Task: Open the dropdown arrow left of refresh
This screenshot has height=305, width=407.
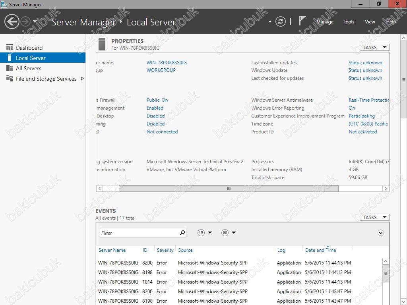Action: 270,22
